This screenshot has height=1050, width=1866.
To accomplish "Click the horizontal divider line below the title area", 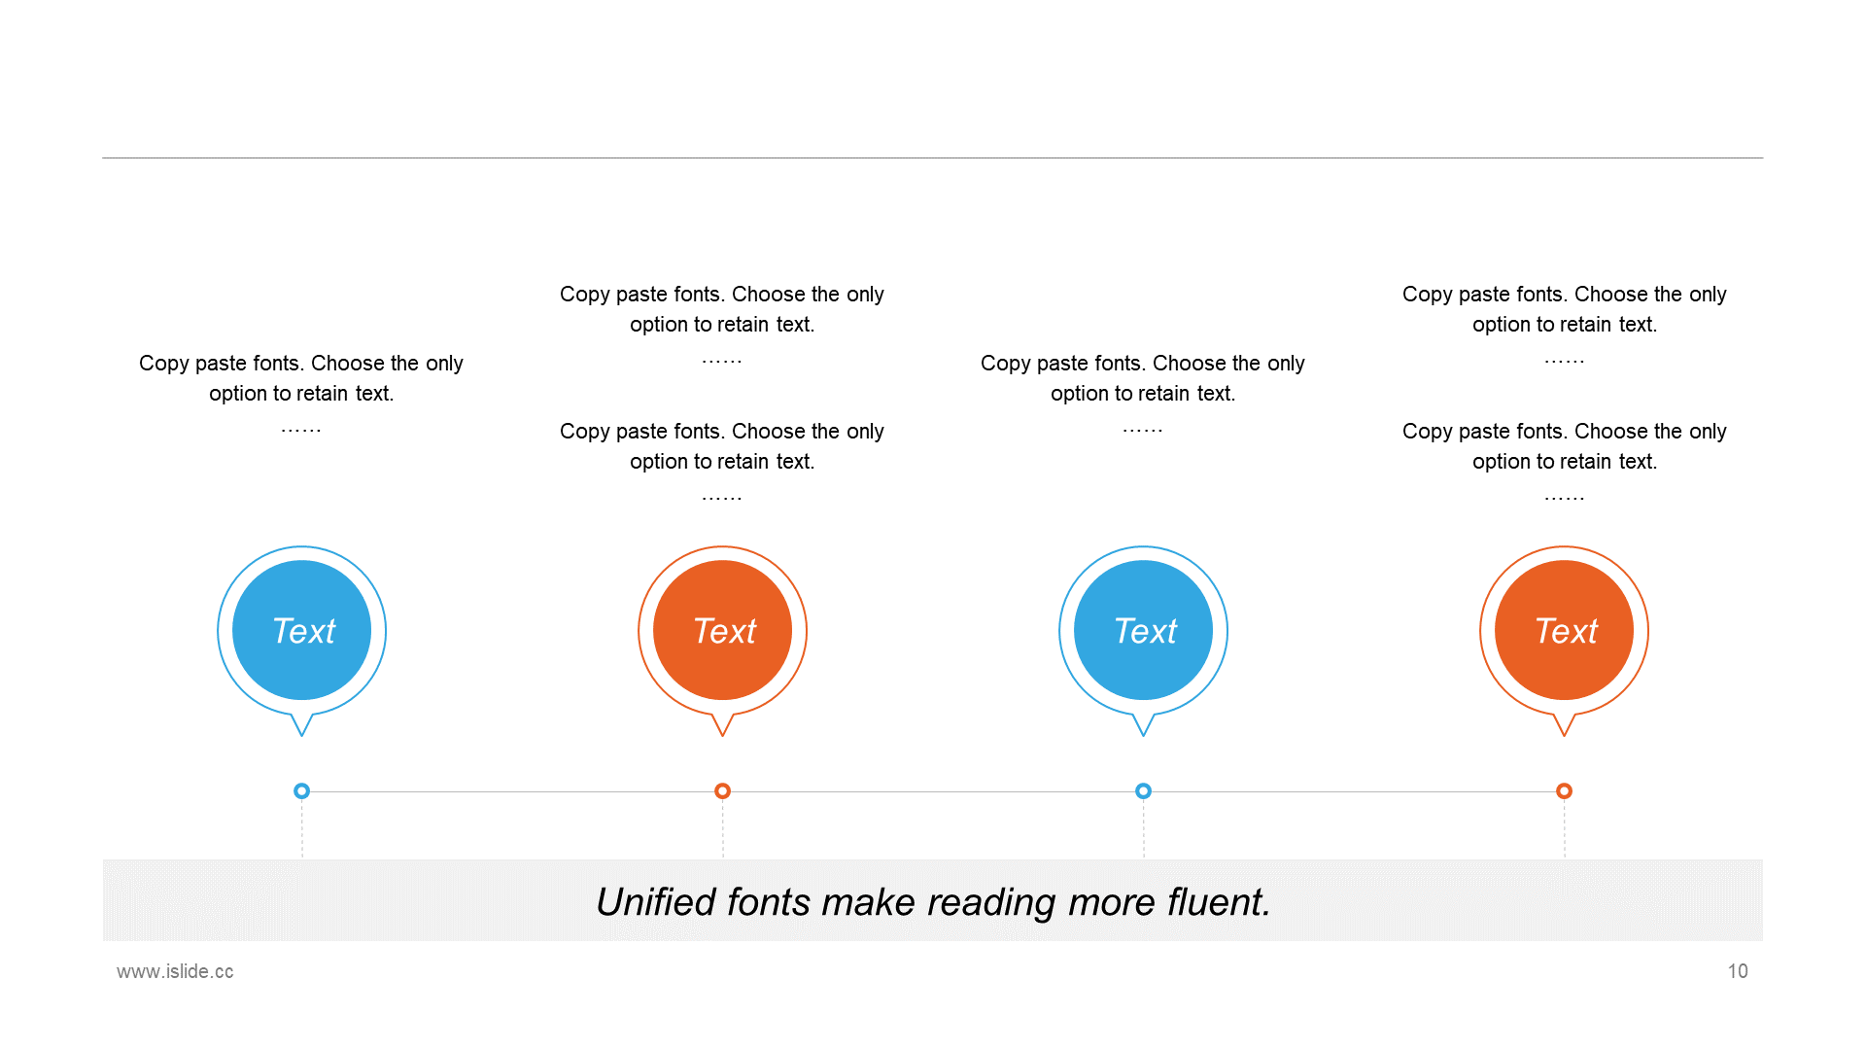I will click(x=933, y=157).
